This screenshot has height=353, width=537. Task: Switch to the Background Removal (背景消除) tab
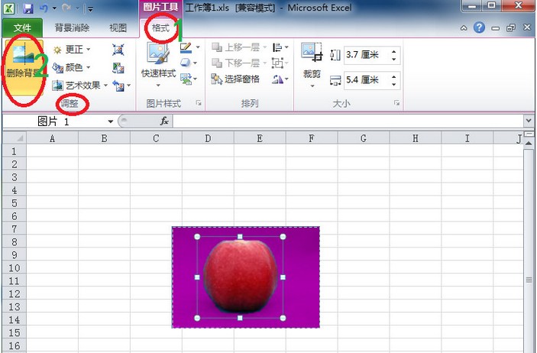tap(72, 28)
